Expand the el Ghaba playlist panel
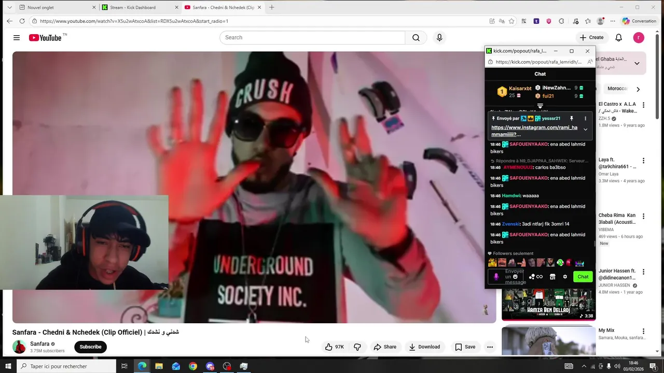The height and width of the screenshot is (373, 664). pos(637,63)
